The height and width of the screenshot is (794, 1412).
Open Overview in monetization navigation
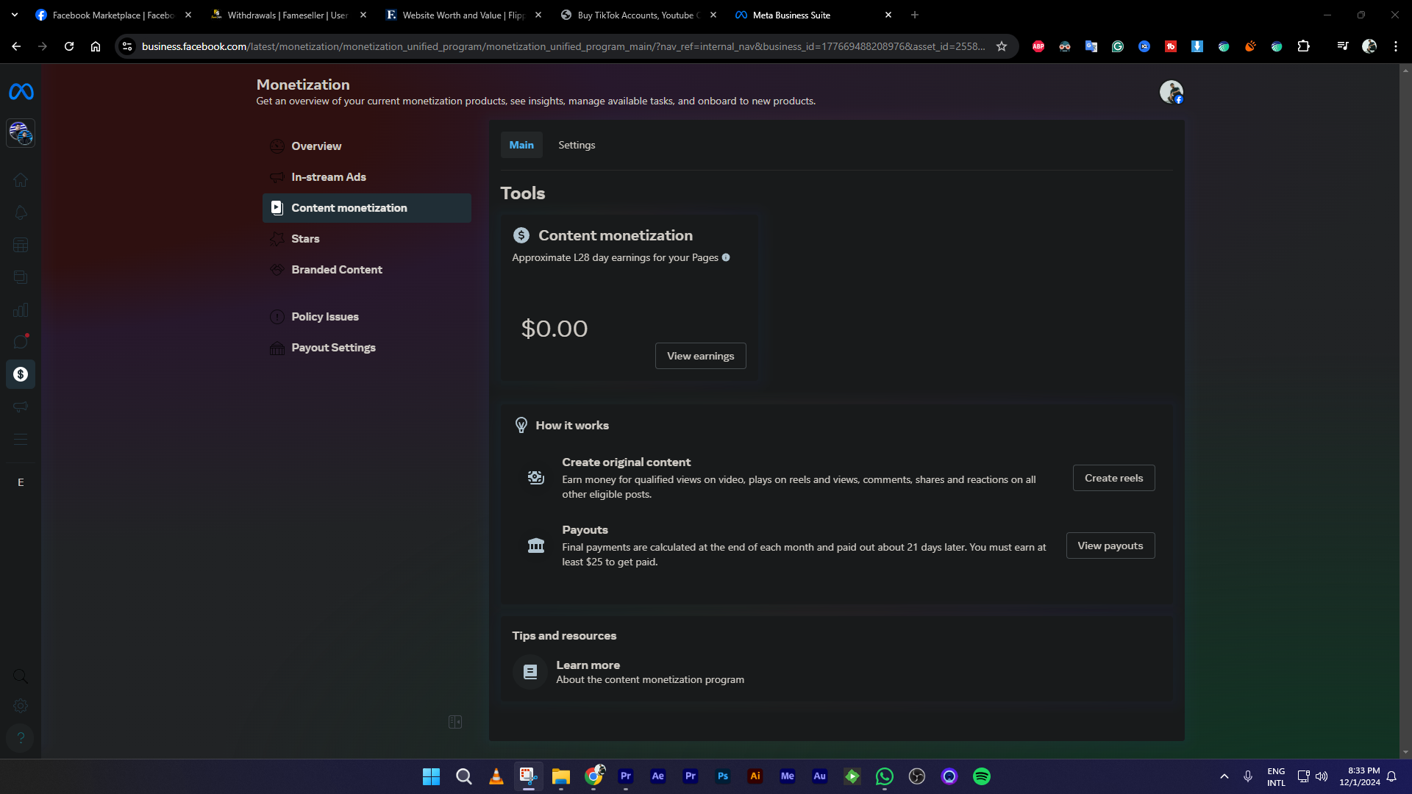tap(366, 146)
